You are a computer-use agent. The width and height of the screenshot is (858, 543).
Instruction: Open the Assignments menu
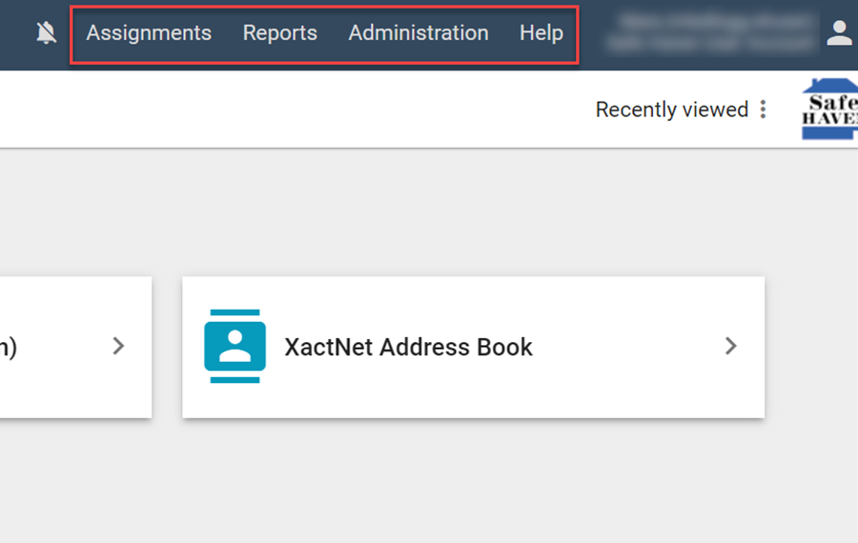(x=149, y=33)
